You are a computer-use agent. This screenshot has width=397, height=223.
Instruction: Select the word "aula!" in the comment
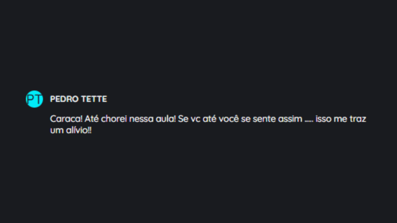[x=167, y=119]
